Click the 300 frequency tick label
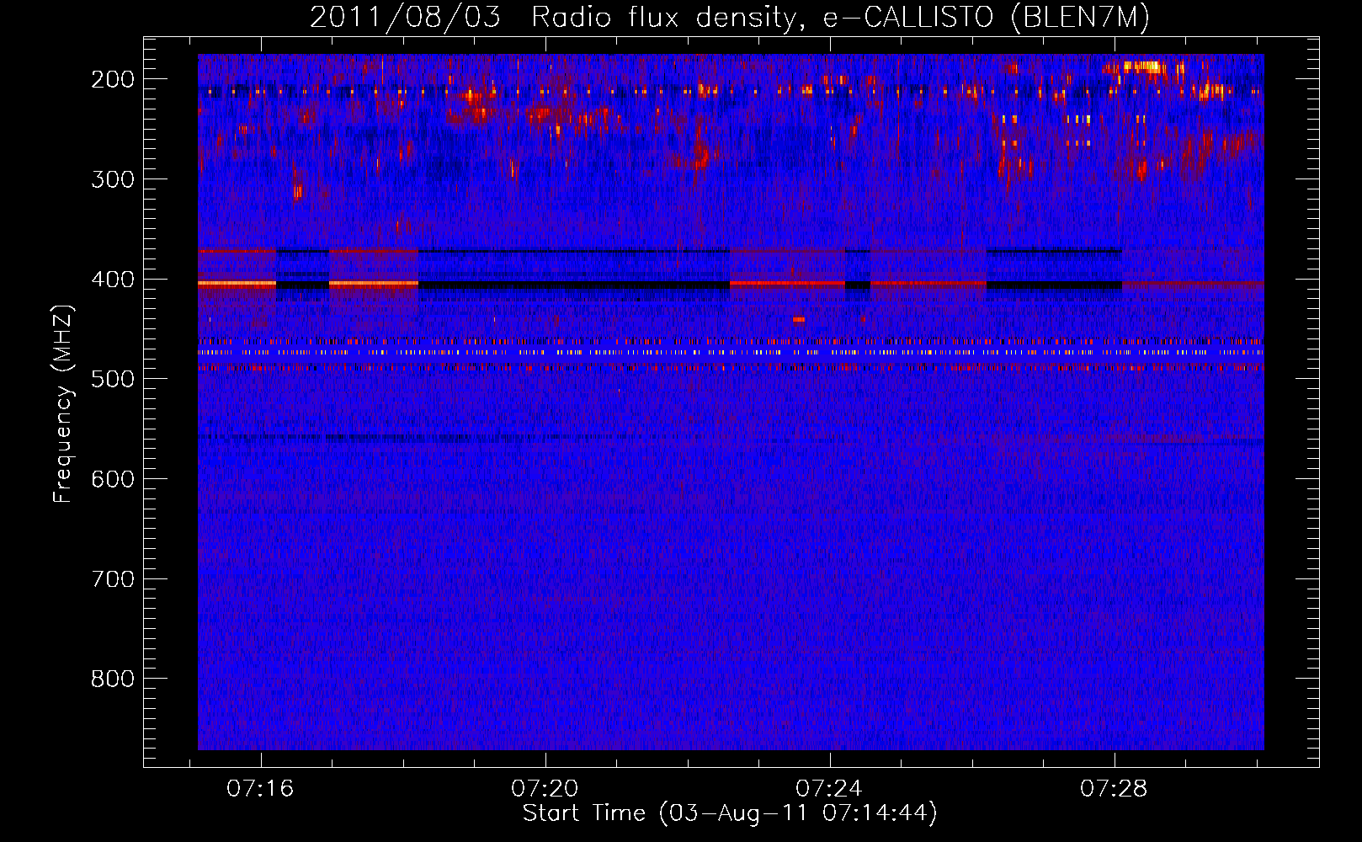Image resolution: width=1362 pixels, height=842 pixels. pos(113,179)
